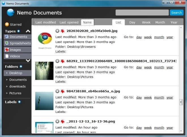Star the file 2820302020_eb39fa50e0.jpg

tap(57, 31)
